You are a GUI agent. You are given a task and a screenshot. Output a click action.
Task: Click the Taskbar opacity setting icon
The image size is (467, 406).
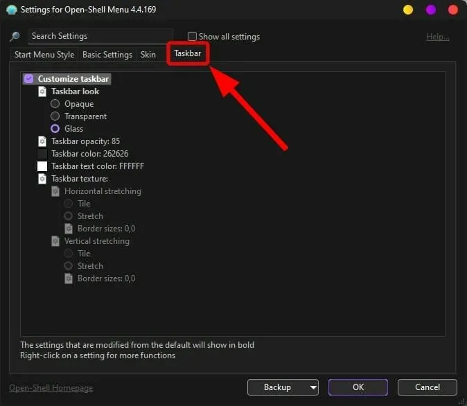coord(42,141)
